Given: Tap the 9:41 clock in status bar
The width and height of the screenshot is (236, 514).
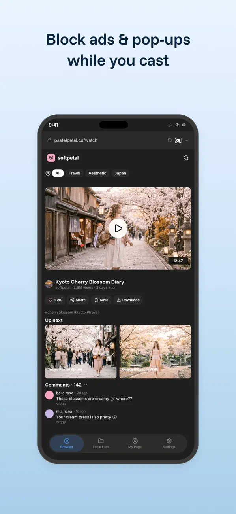Looking at the screenshot, I should pyautogui.click(x=54, y=125).
